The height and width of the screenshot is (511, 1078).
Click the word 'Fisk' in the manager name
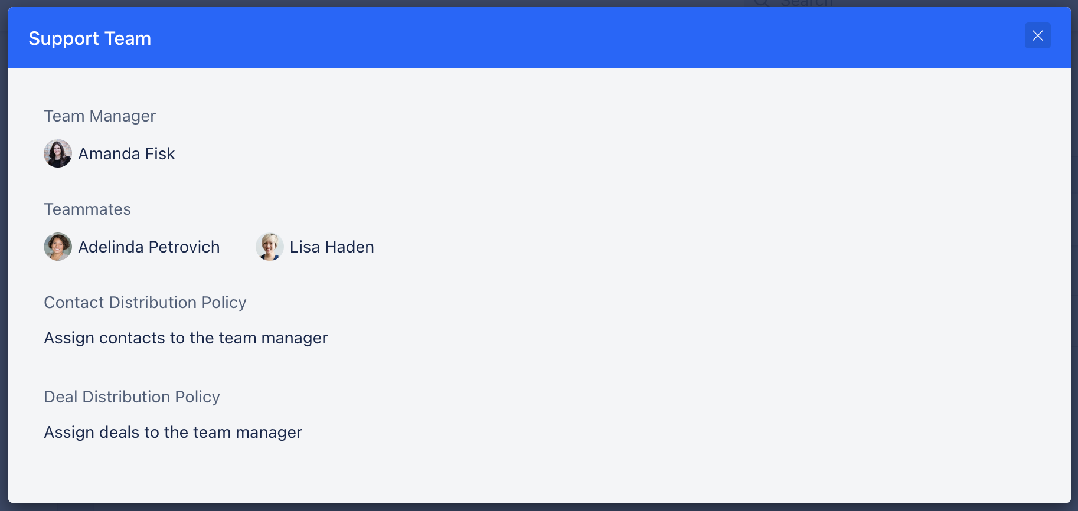160,154
